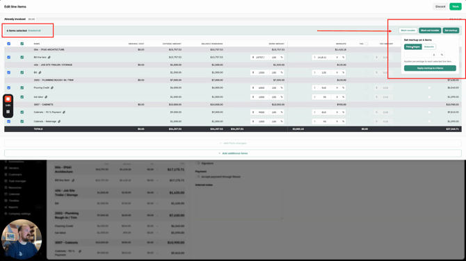Toggle Signature switch in background page

pyautogui.click(x=198, y=163)
